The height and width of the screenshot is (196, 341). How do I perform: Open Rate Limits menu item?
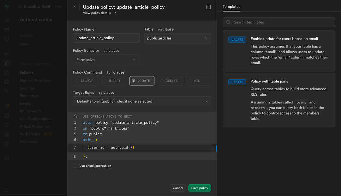point(29,96)
